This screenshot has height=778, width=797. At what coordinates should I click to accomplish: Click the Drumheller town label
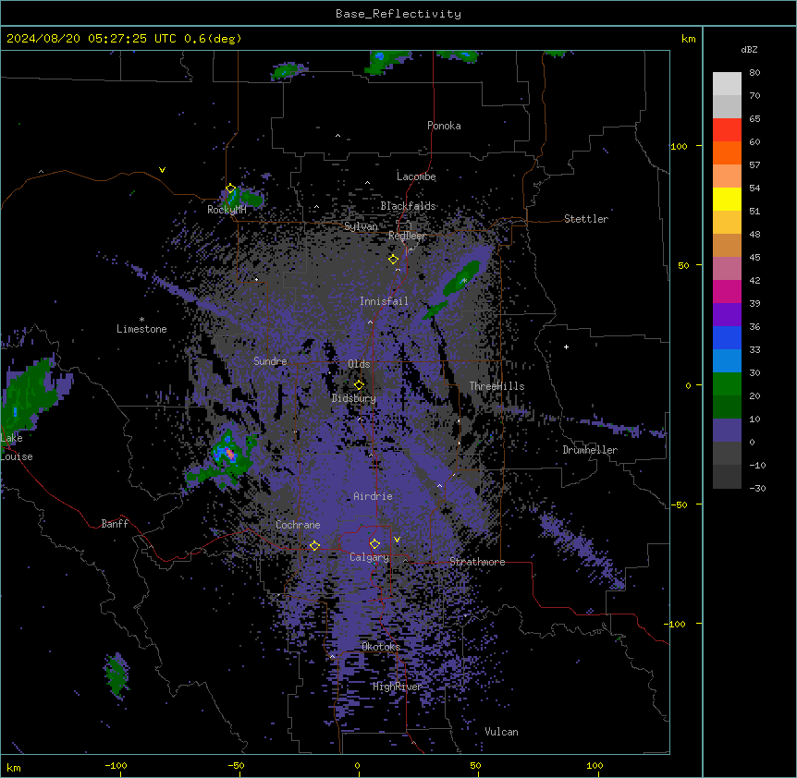coord(590,450)
